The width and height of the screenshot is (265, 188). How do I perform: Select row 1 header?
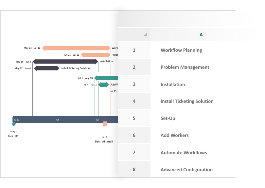click(134, 50)
